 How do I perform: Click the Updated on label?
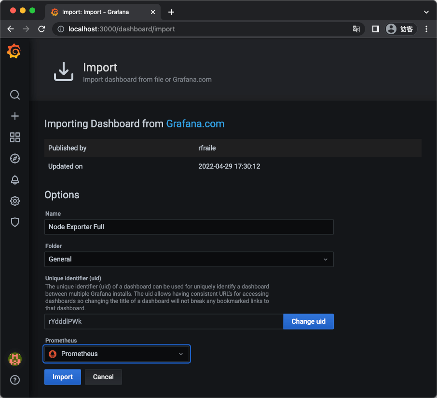coord(65,166)
